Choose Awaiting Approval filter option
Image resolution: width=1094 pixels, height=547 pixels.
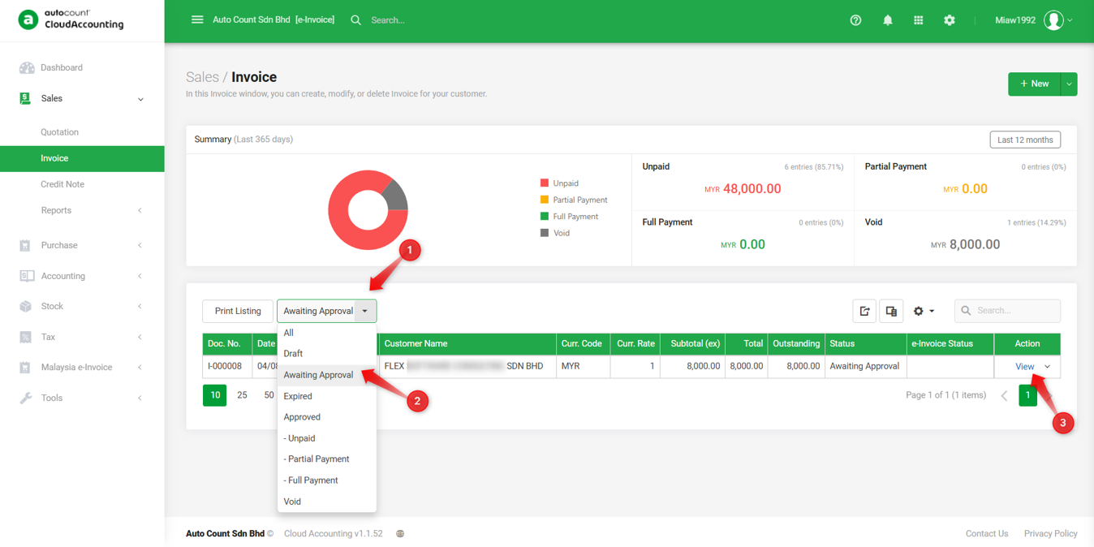327,375
